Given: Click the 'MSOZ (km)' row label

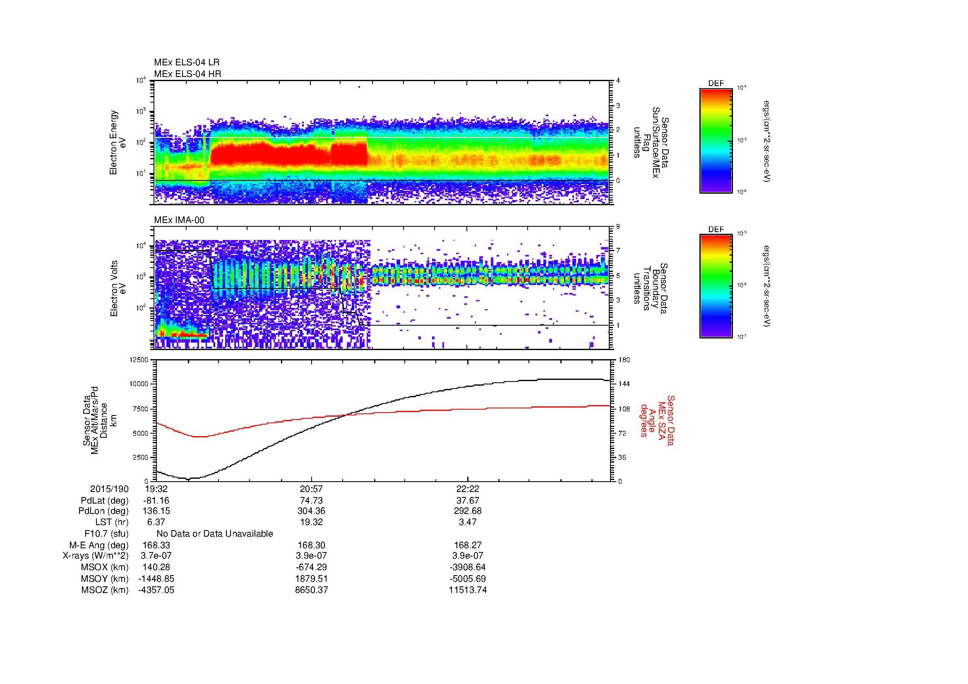Looking at the screenshot, I should point(105,590).
